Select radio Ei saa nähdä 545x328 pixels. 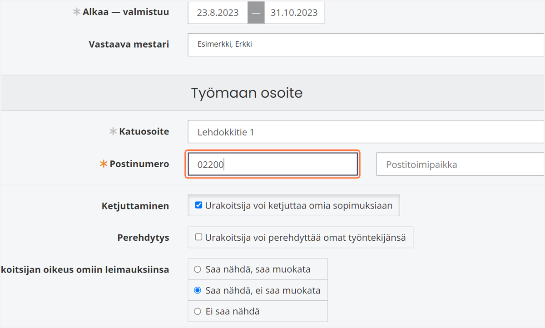pyautogui.click(x=198, y=311)
